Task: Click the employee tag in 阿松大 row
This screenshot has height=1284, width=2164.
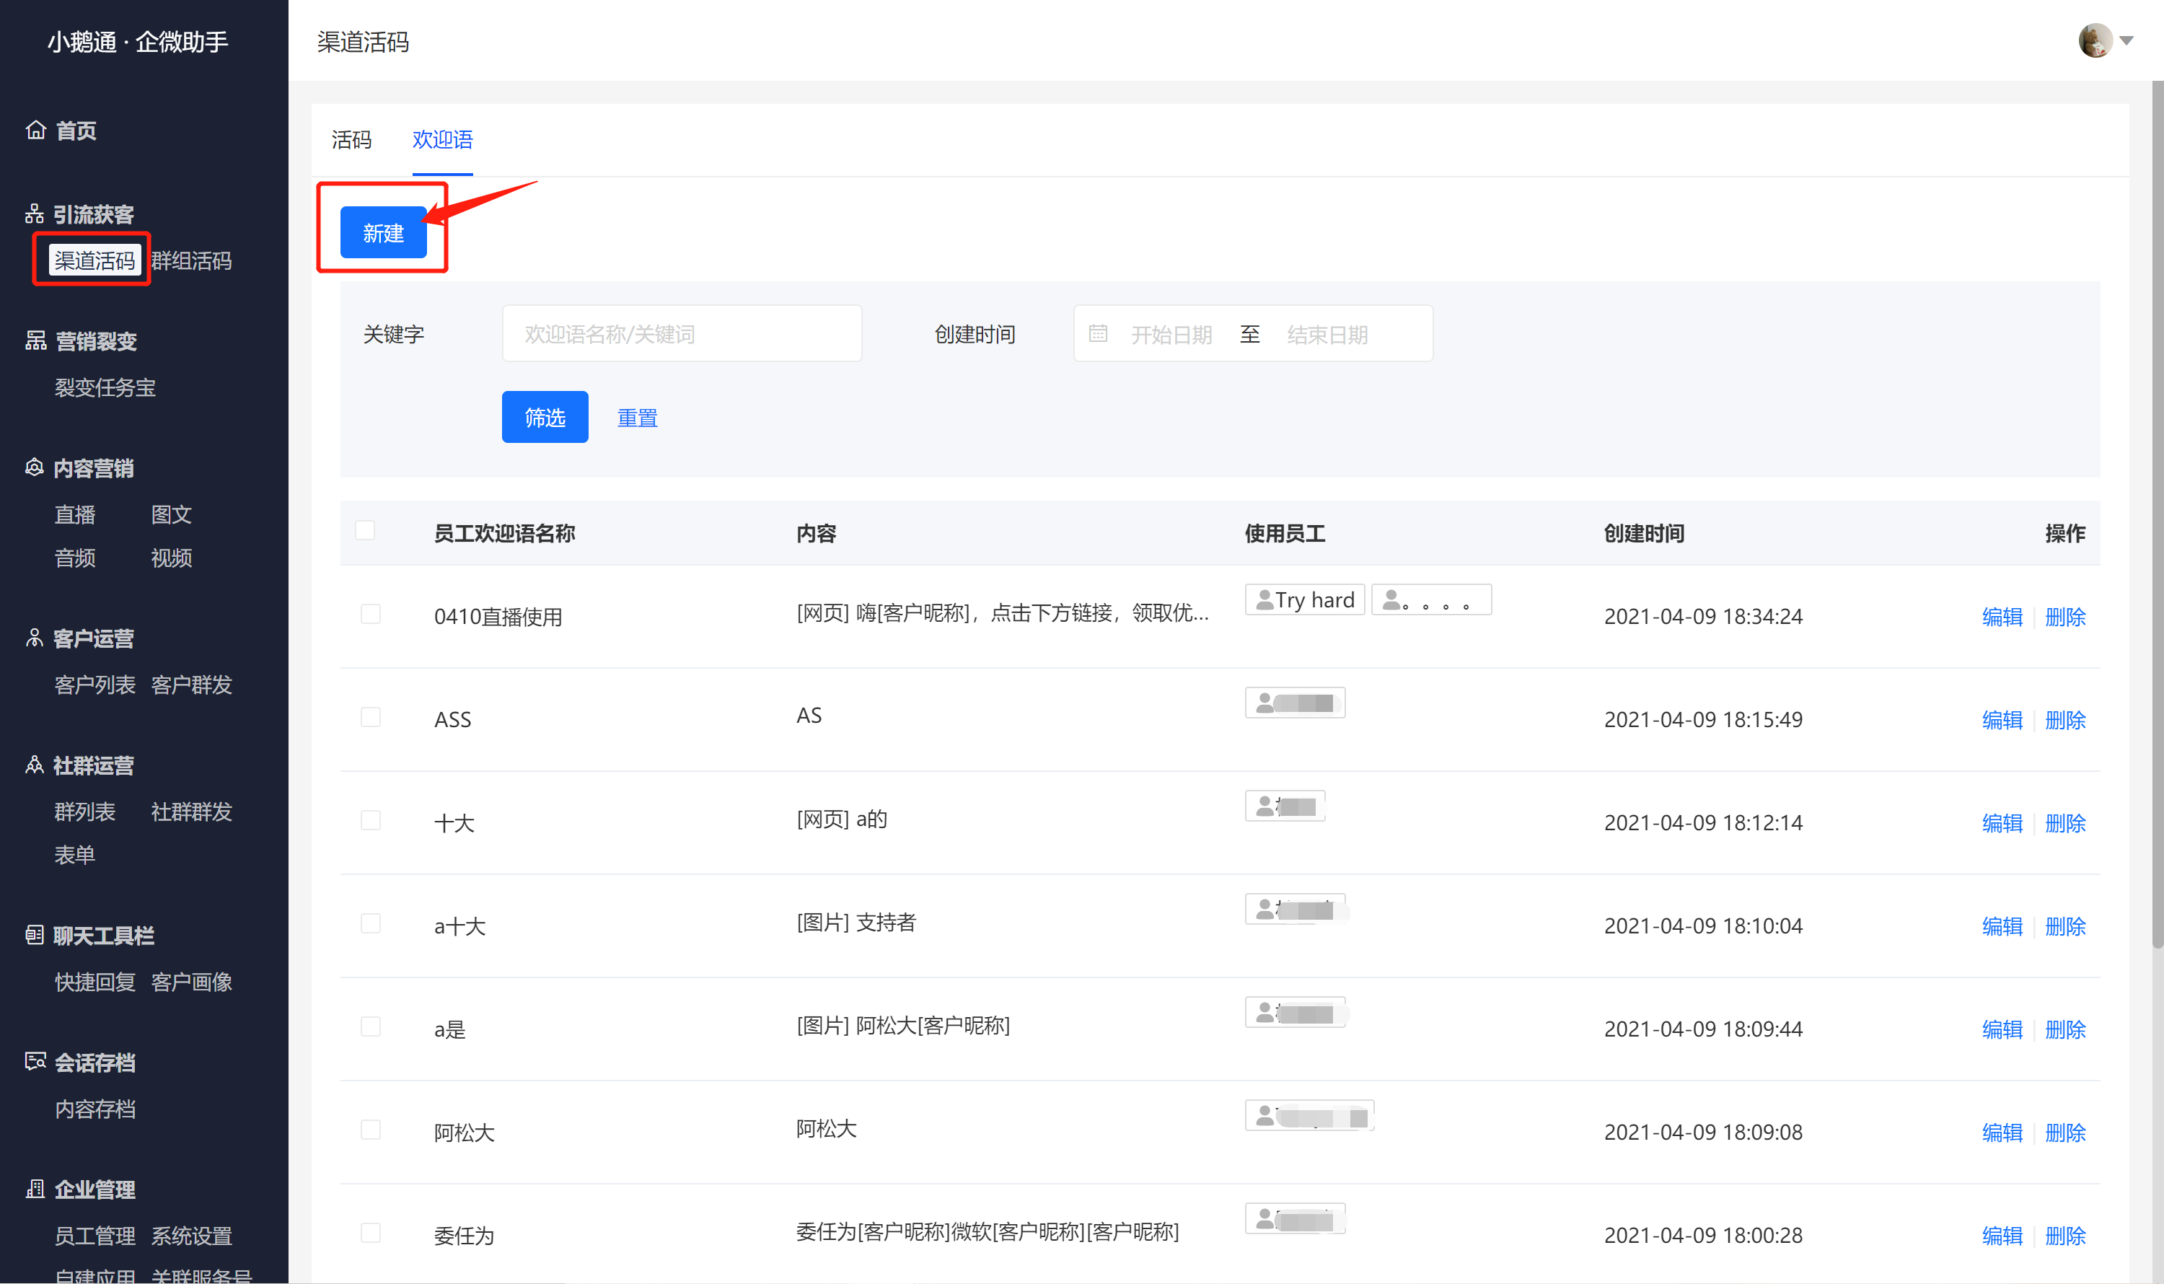Action: point(1309,1116)
